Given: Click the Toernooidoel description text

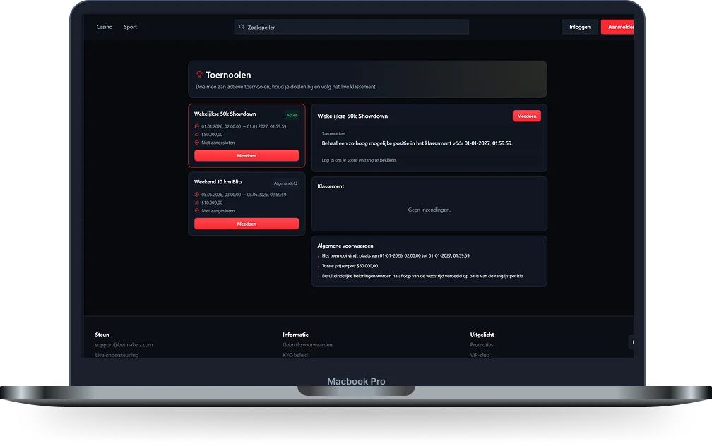Looking at the screenshot, I should (x=417, y=143).
